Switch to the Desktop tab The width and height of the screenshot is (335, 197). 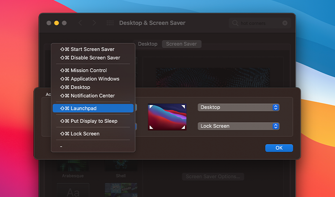pyautogui.click(x=148, y=44)
